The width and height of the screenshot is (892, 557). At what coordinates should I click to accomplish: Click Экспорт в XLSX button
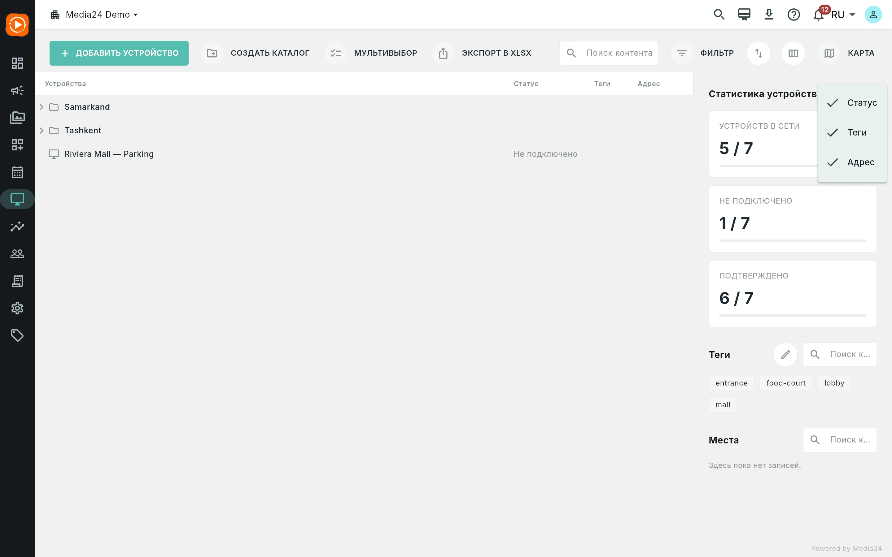coord(482,53)
